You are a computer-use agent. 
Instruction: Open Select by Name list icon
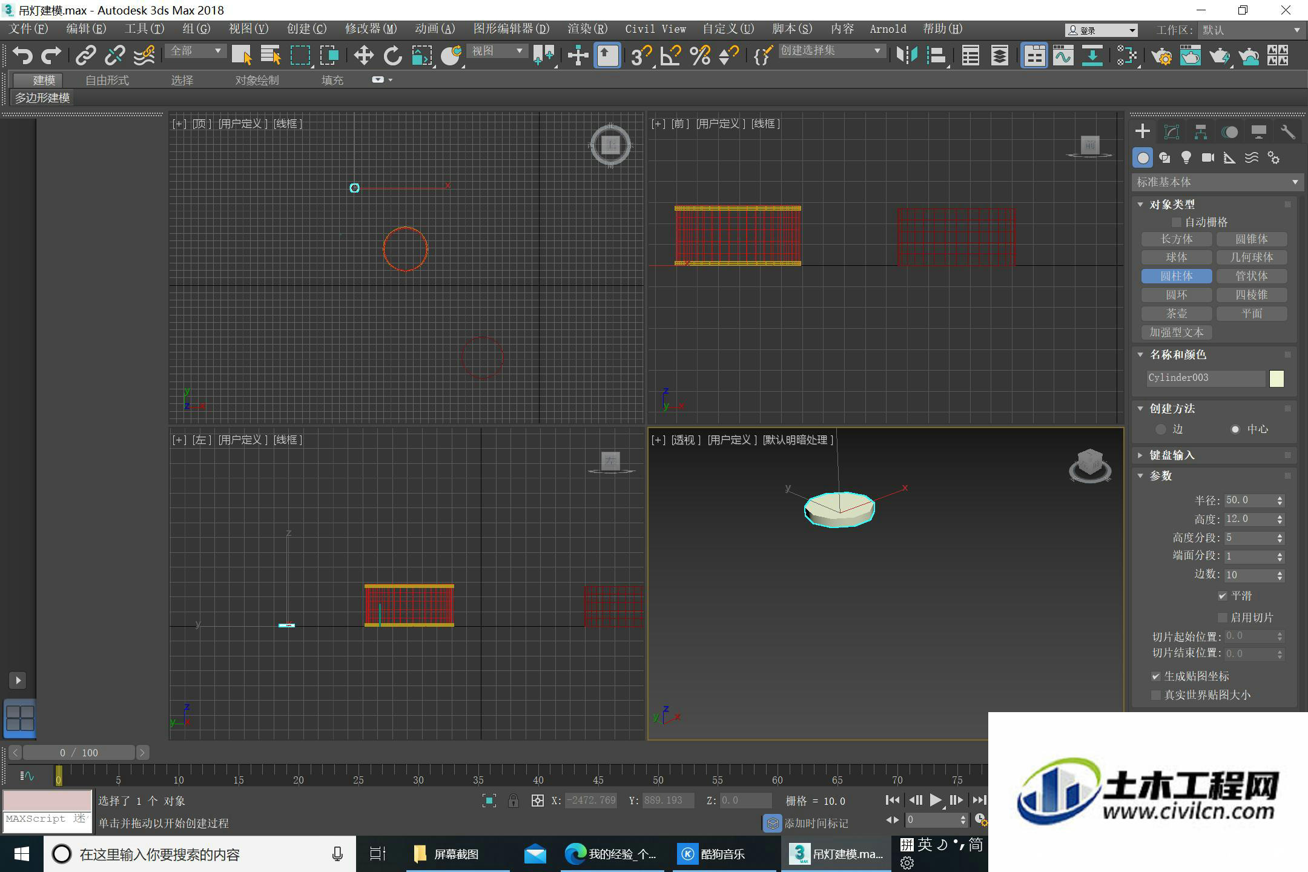[x=271, y=56]
